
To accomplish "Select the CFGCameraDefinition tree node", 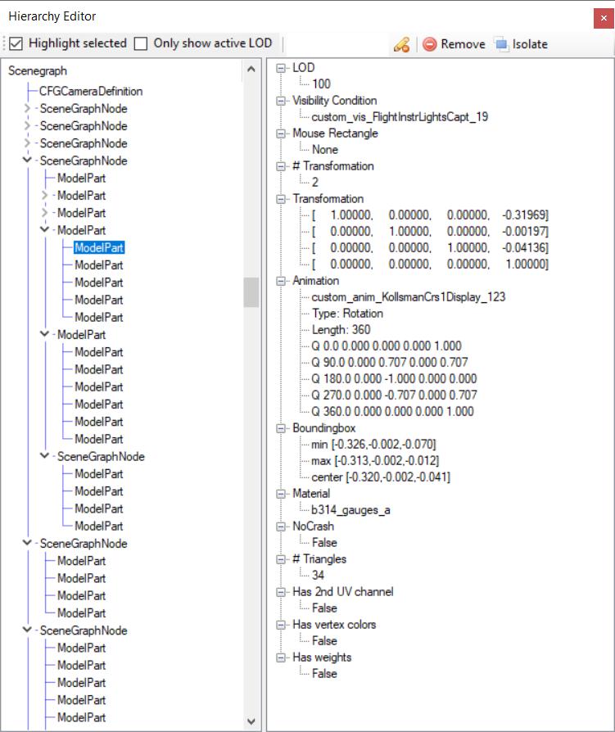I will point(91,92).
